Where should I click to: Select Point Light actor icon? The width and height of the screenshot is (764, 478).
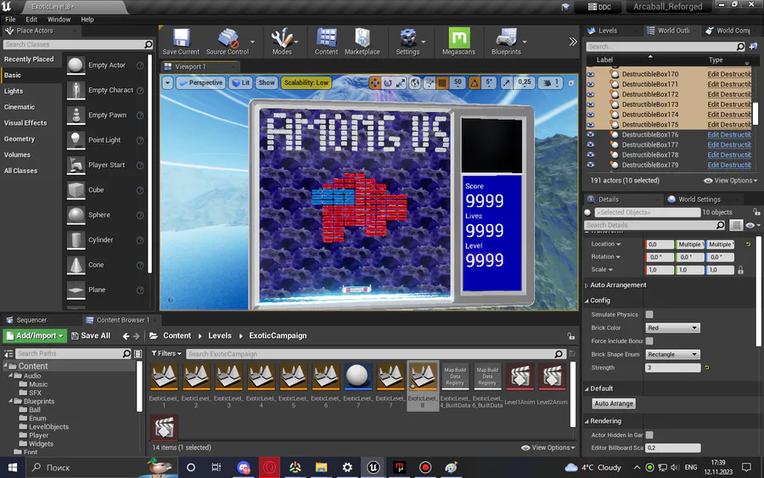pos(76,140)
